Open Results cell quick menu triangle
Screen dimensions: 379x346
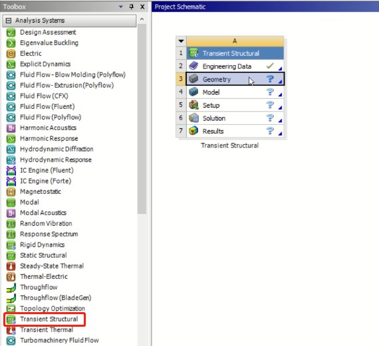[x=280, y=133]
